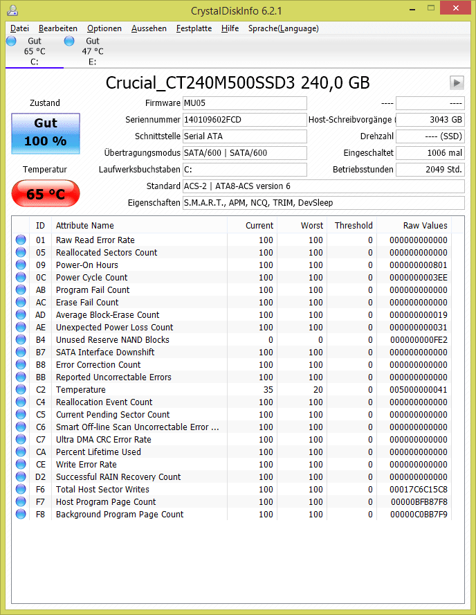Viewport: 476px width, 615px height.
Task: Minimize the CrystalDiskInfo window
Action: [412, 9]
